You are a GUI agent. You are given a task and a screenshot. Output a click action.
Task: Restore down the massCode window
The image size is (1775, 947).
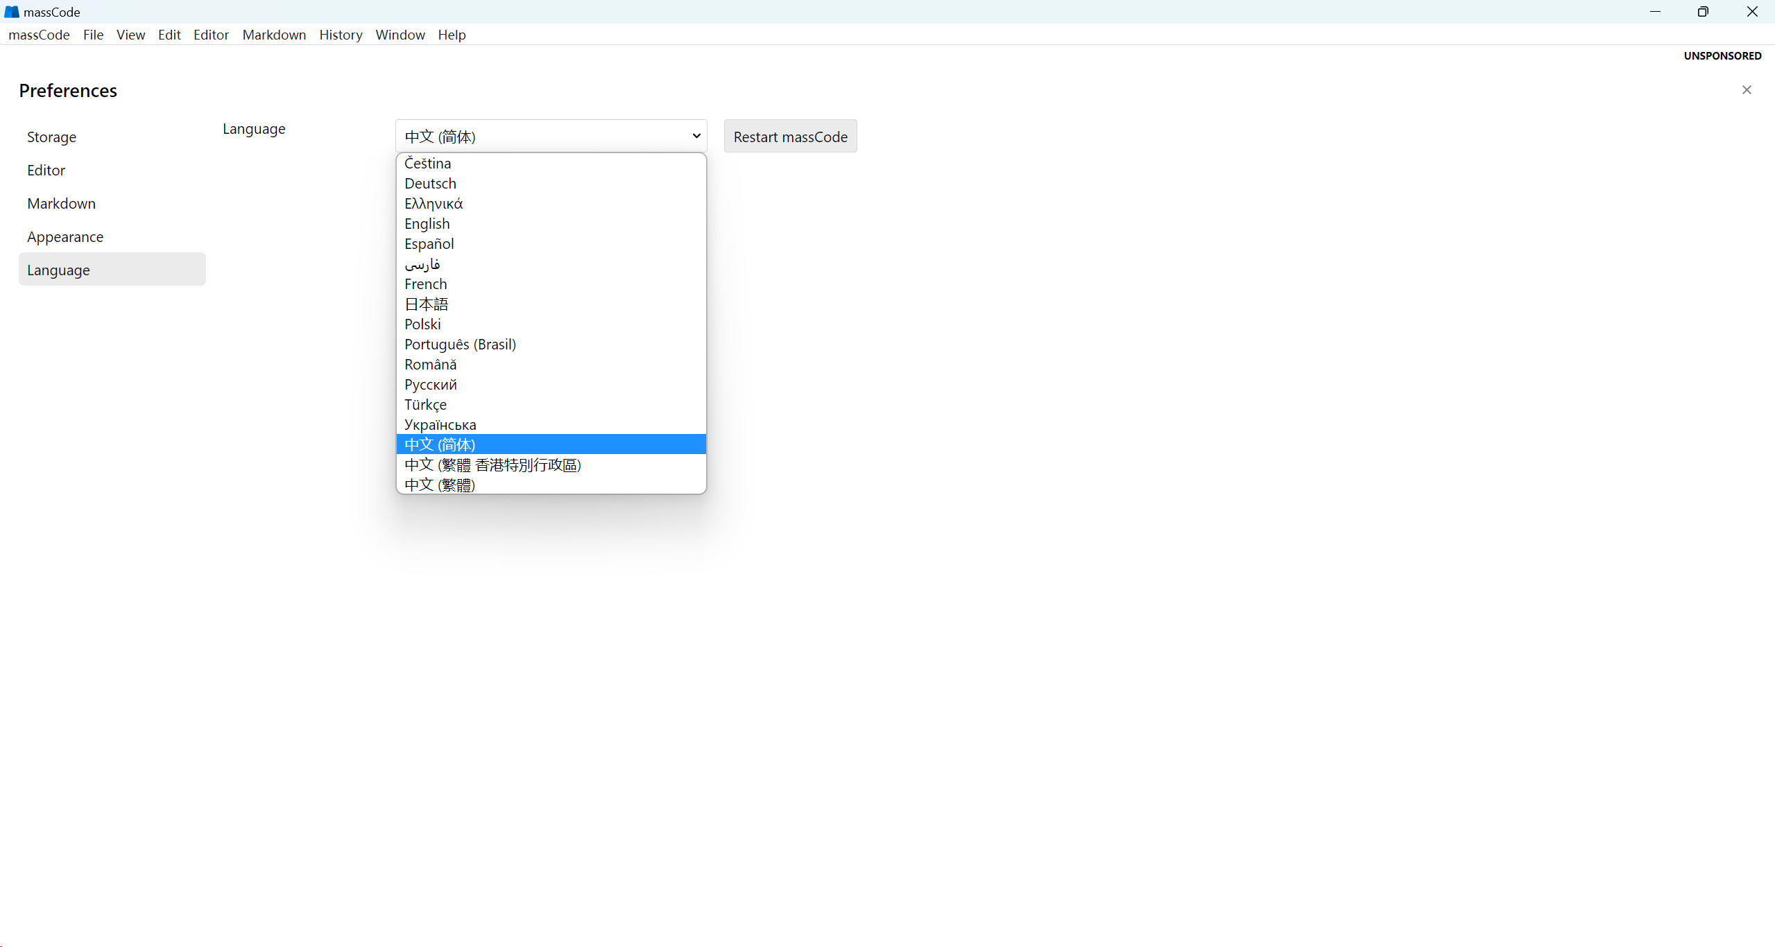(x=1702, y=12)
